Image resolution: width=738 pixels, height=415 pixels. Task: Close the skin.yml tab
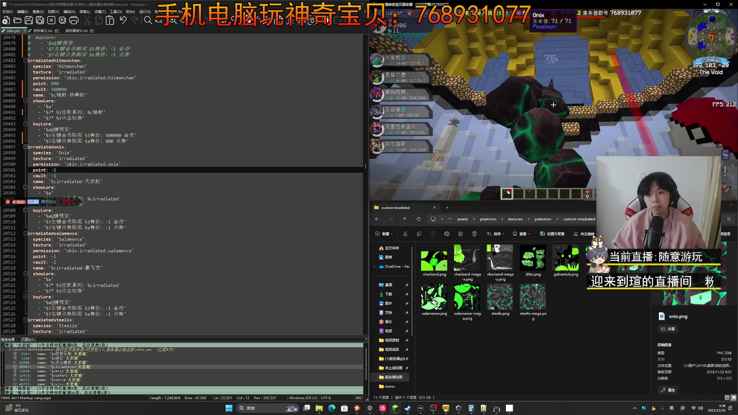pos(25,31)
